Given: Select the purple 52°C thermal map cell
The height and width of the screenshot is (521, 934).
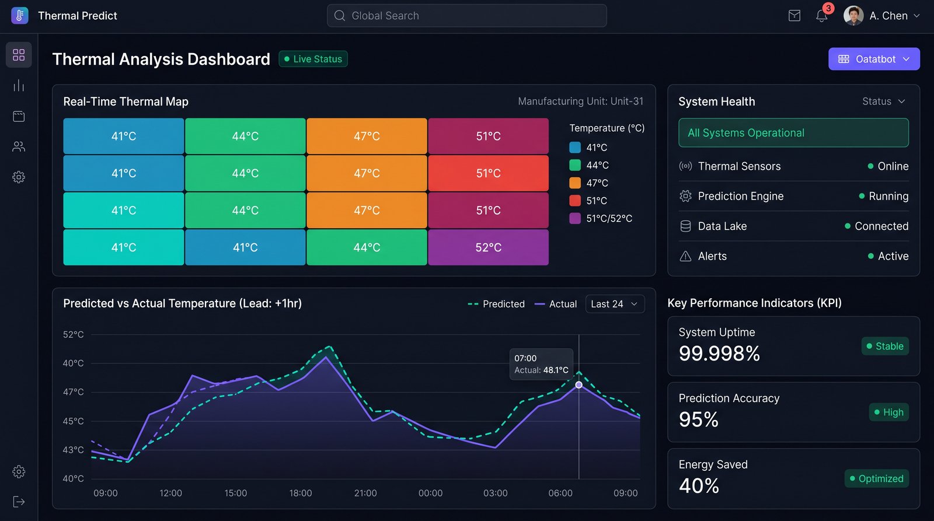Looking at the screenshot, I should [x=489, y=247].
